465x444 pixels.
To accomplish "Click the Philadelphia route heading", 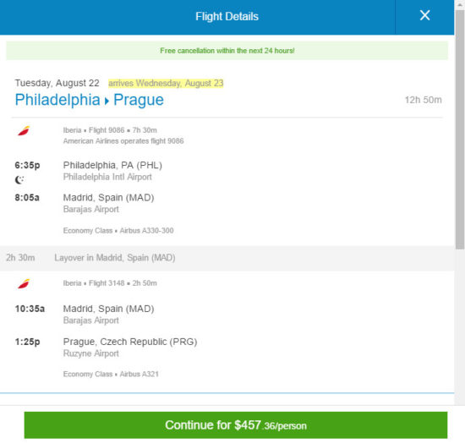I will [x=57, y=100].
